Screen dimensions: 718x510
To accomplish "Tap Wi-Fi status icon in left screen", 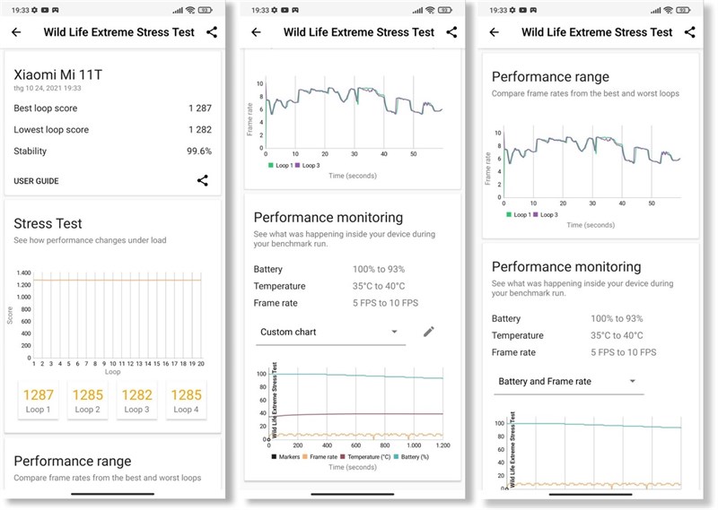I will click(190, 10).
